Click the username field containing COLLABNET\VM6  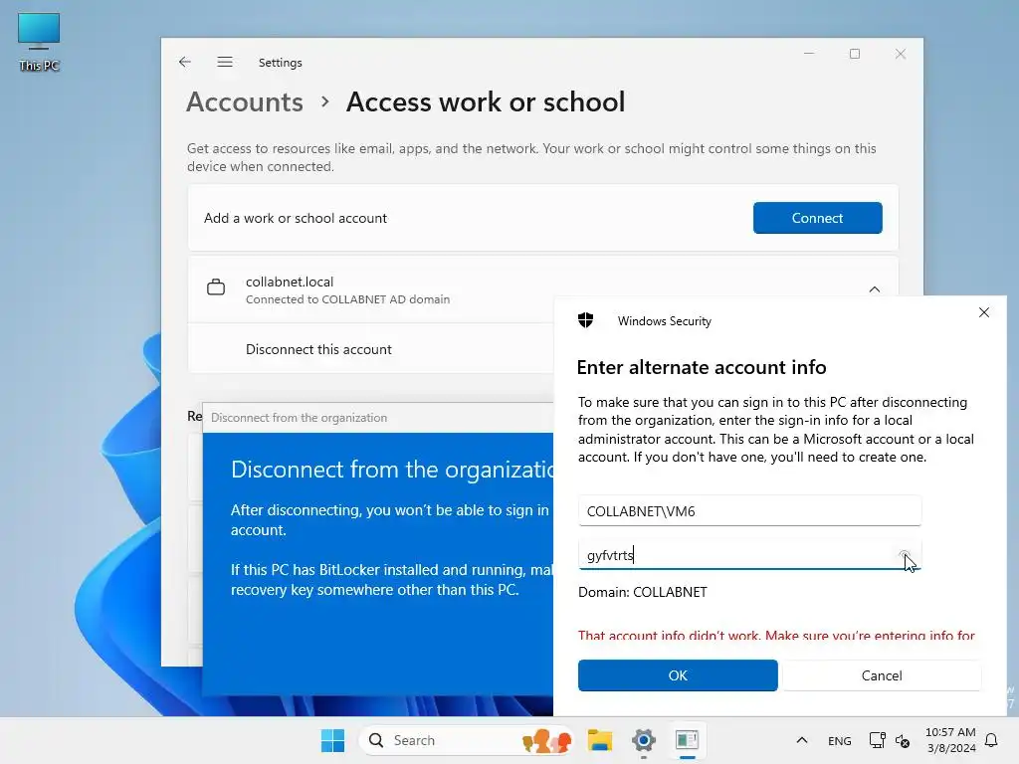tap(749, 511)
